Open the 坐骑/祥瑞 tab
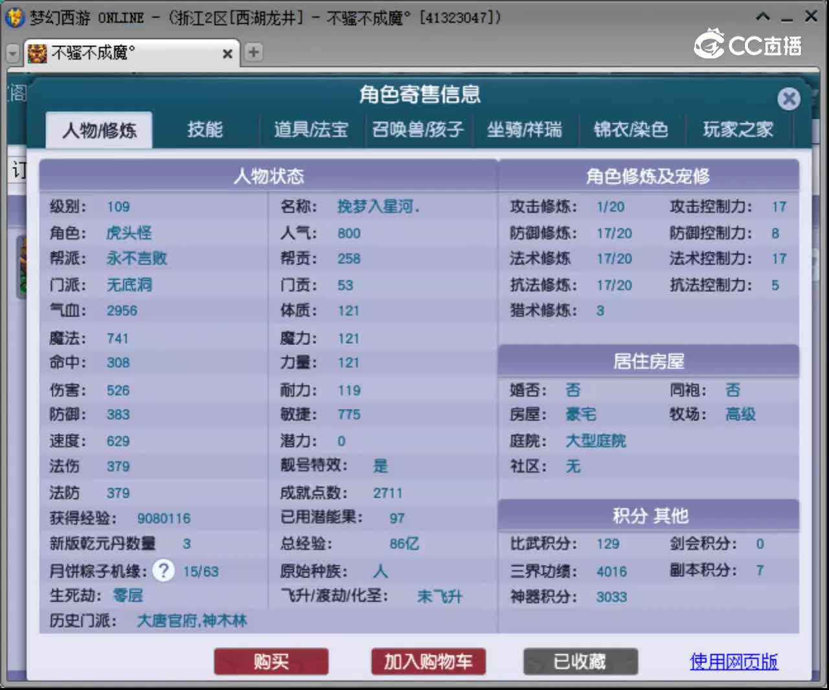 525,129
